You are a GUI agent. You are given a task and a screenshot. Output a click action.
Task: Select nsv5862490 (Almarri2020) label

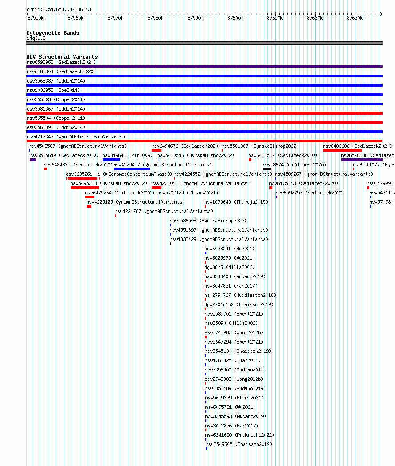[x=294, y=165]
